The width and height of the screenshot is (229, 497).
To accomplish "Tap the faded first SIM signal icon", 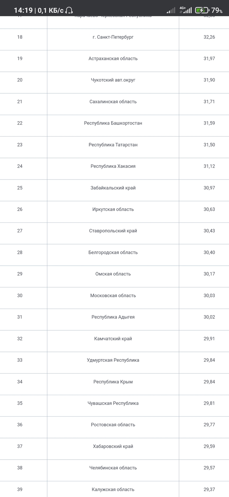I will [x=171, y=10].
